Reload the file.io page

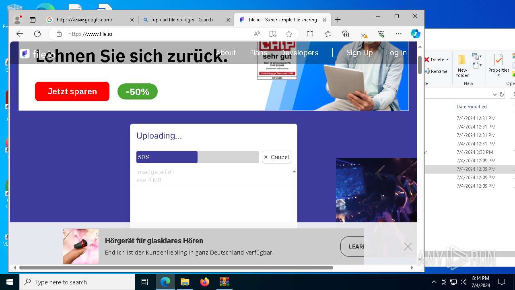coord(37,34)
